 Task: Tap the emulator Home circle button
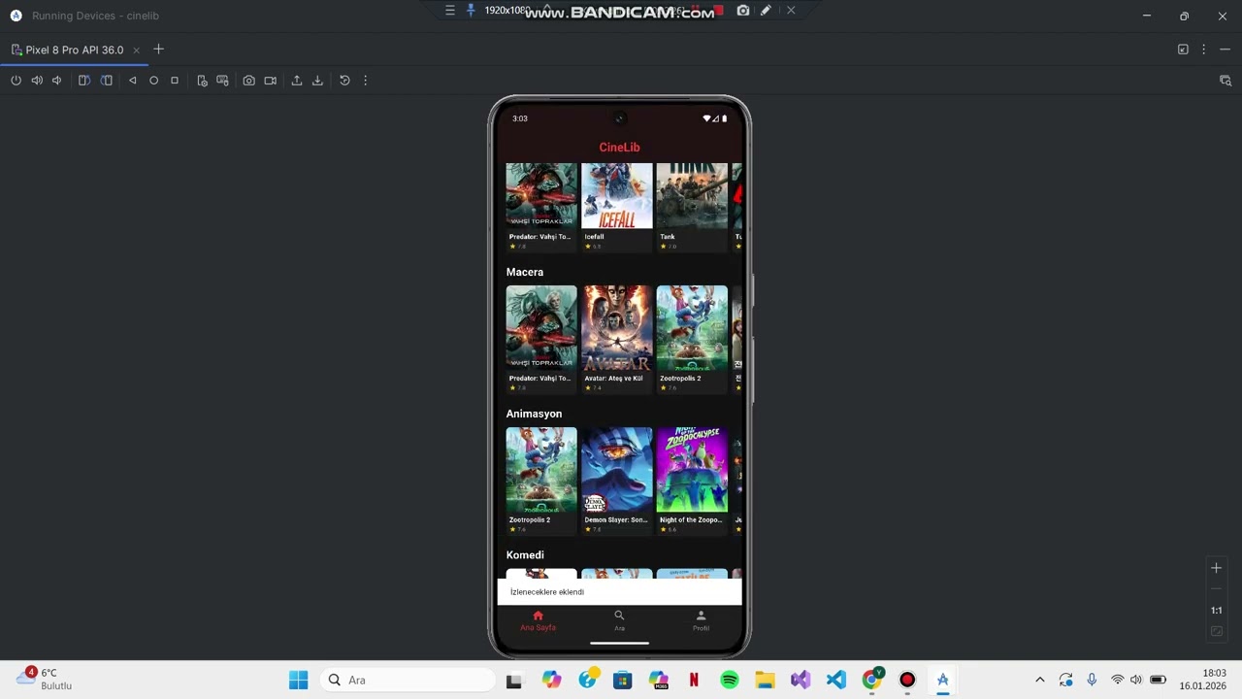coord(153,81)
